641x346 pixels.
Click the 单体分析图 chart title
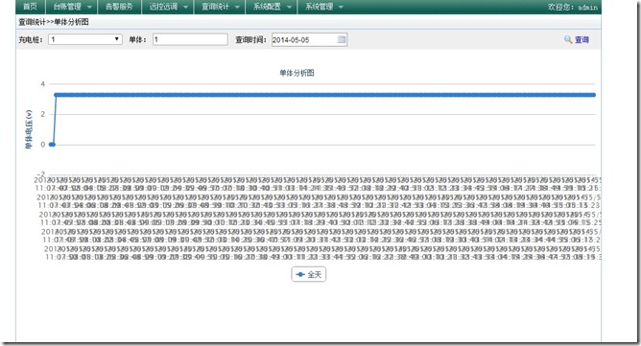297,73
